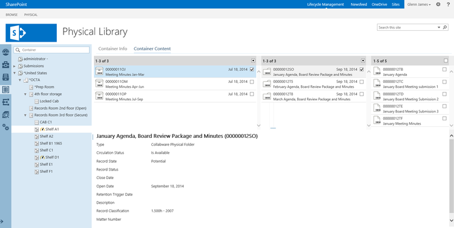Click the box icon of 00000011OM

(x=99, y=83)
